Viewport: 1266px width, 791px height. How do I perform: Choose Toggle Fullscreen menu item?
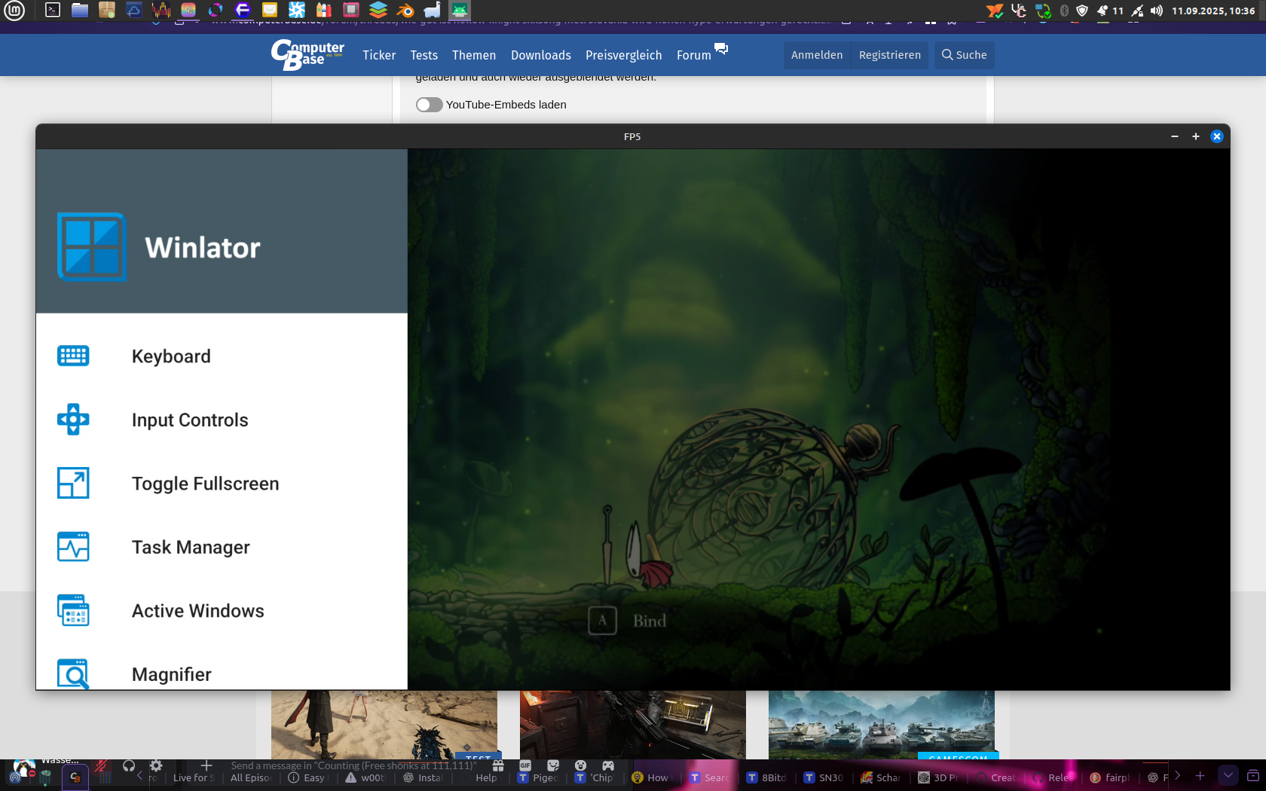coord(222,484)
